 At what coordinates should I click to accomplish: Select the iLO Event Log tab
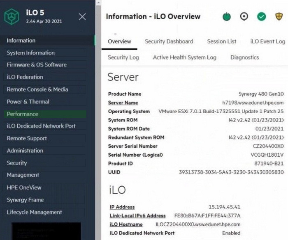[x=267, y=41]
